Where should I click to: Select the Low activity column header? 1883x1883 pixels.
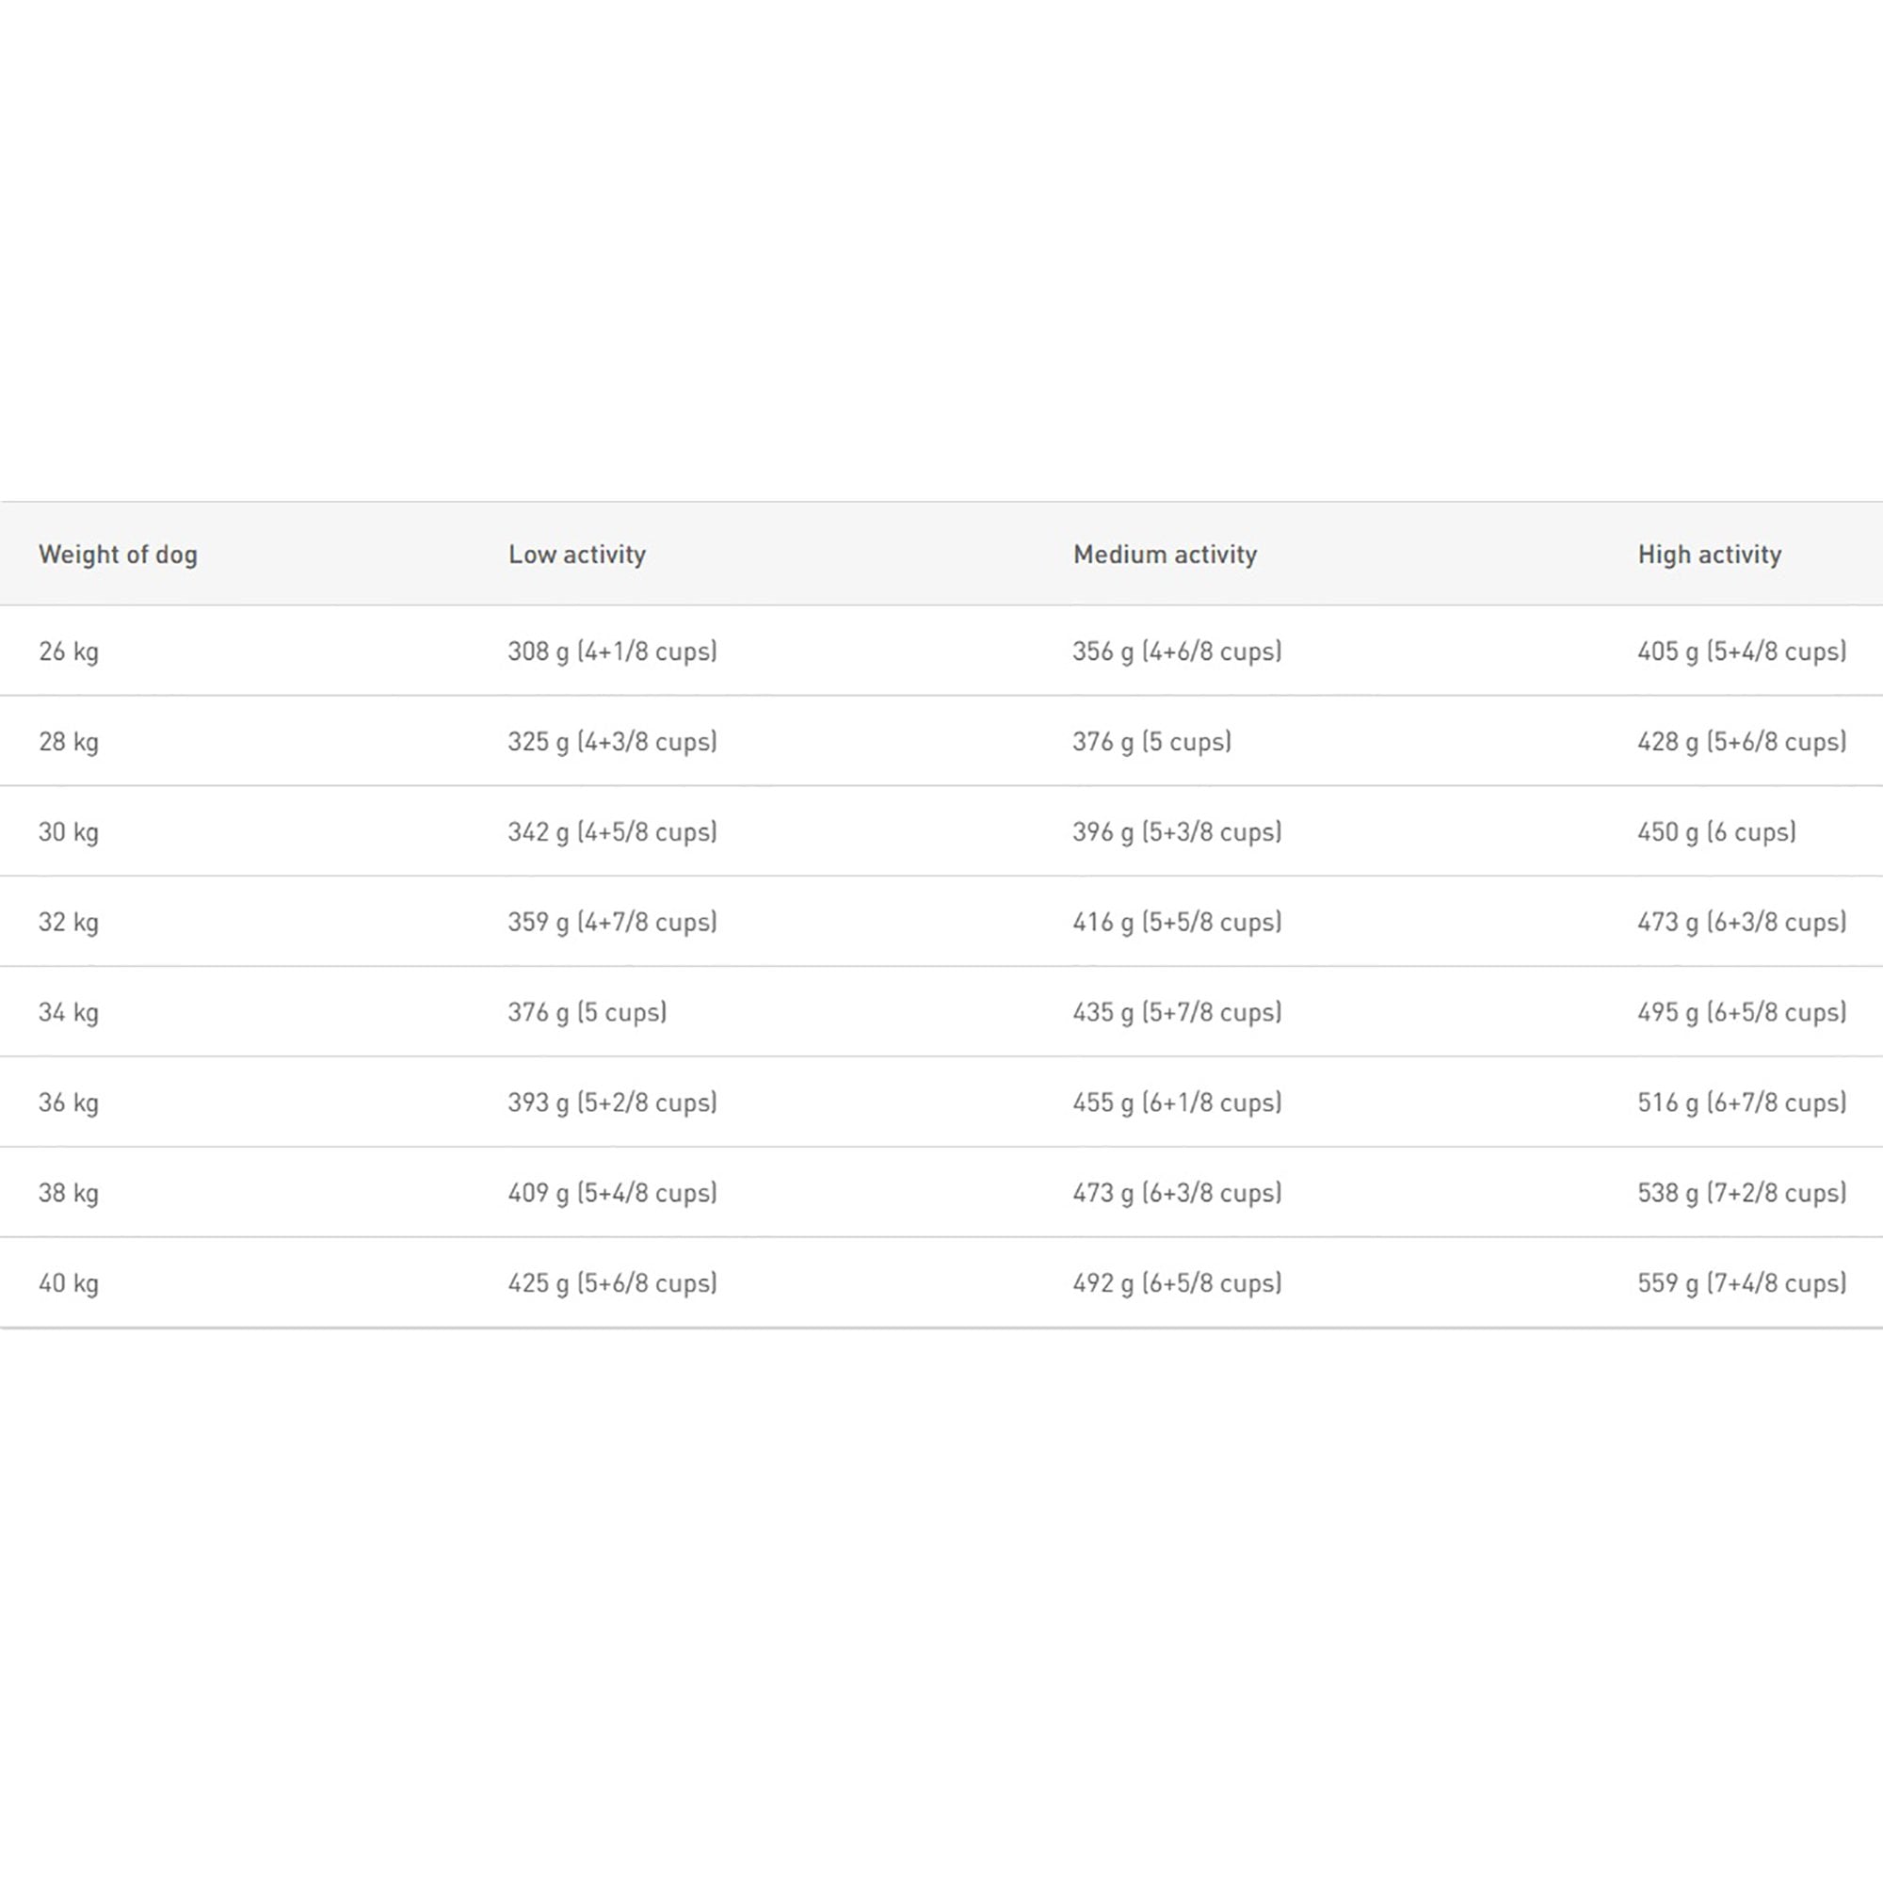tap(577, 555)
